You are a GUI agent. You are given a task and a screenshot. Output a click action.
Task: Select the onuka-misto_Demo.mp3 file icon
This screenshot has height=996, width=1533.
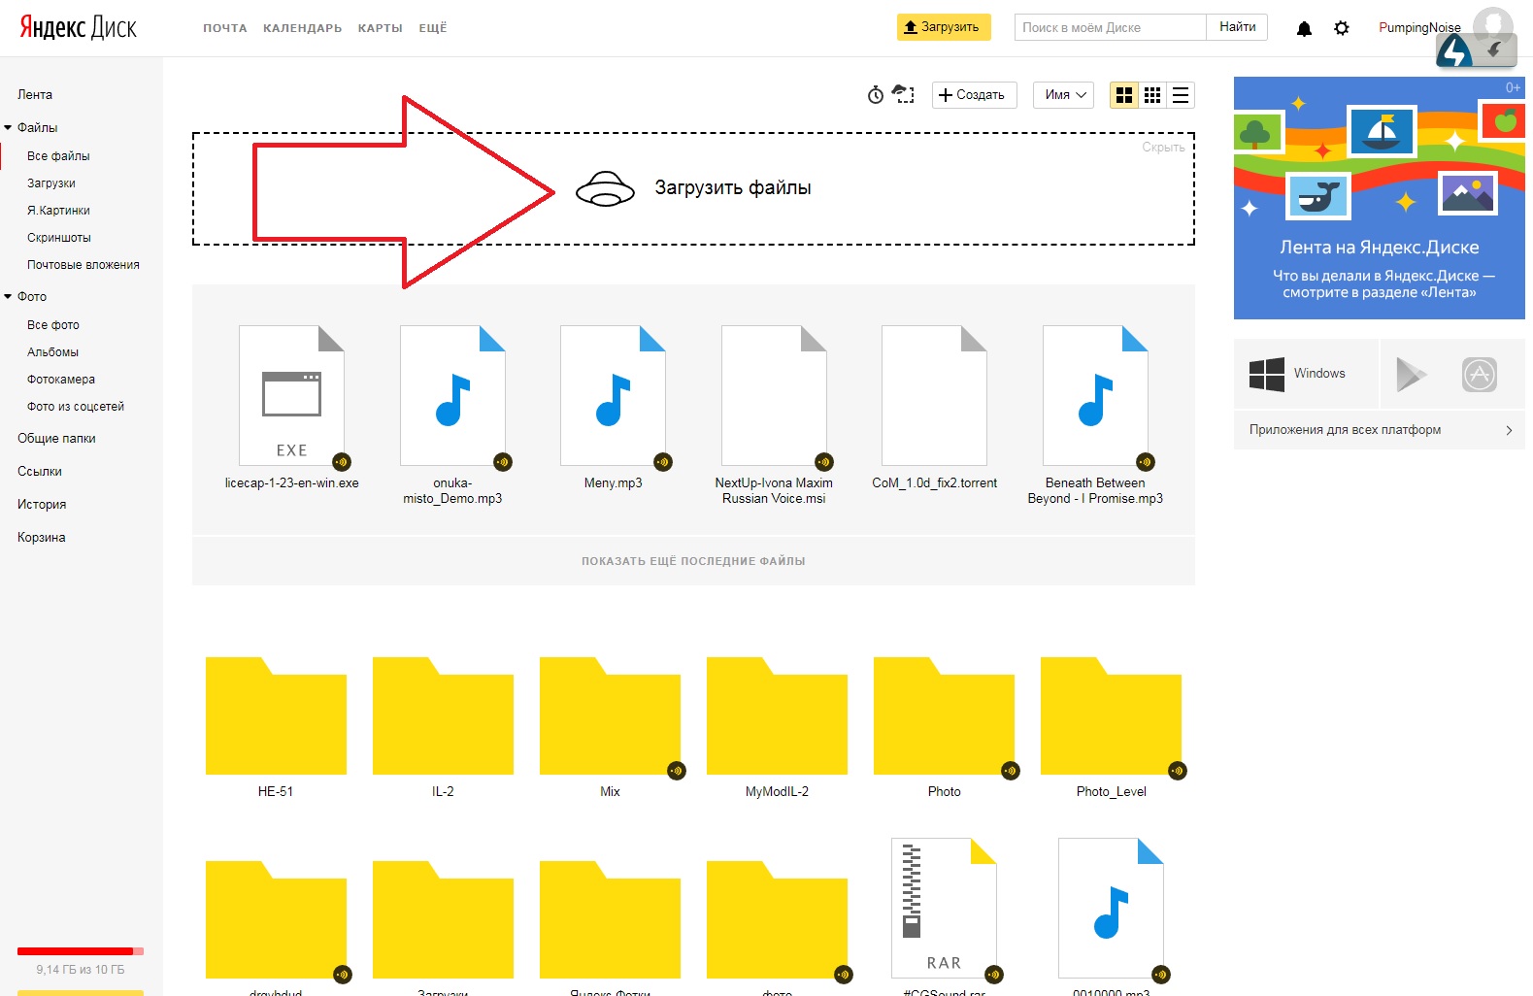[x=452, y=395]
